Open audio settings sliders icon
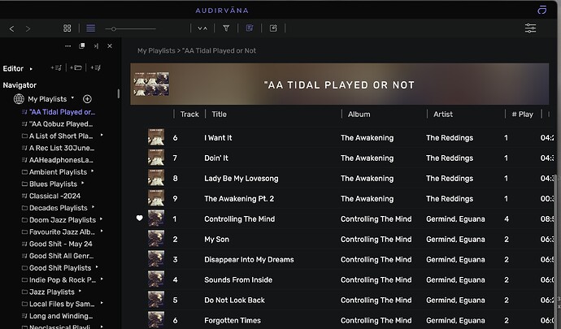The width and height of the screenshot is (561, 329). tap(530, 28)
